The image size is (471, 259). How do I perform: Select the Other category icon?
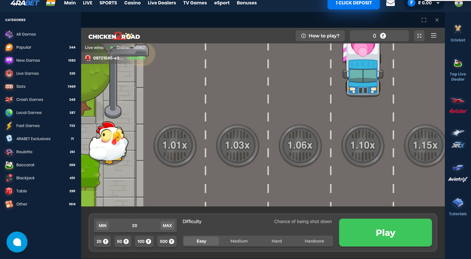click(x=9, y=204)
